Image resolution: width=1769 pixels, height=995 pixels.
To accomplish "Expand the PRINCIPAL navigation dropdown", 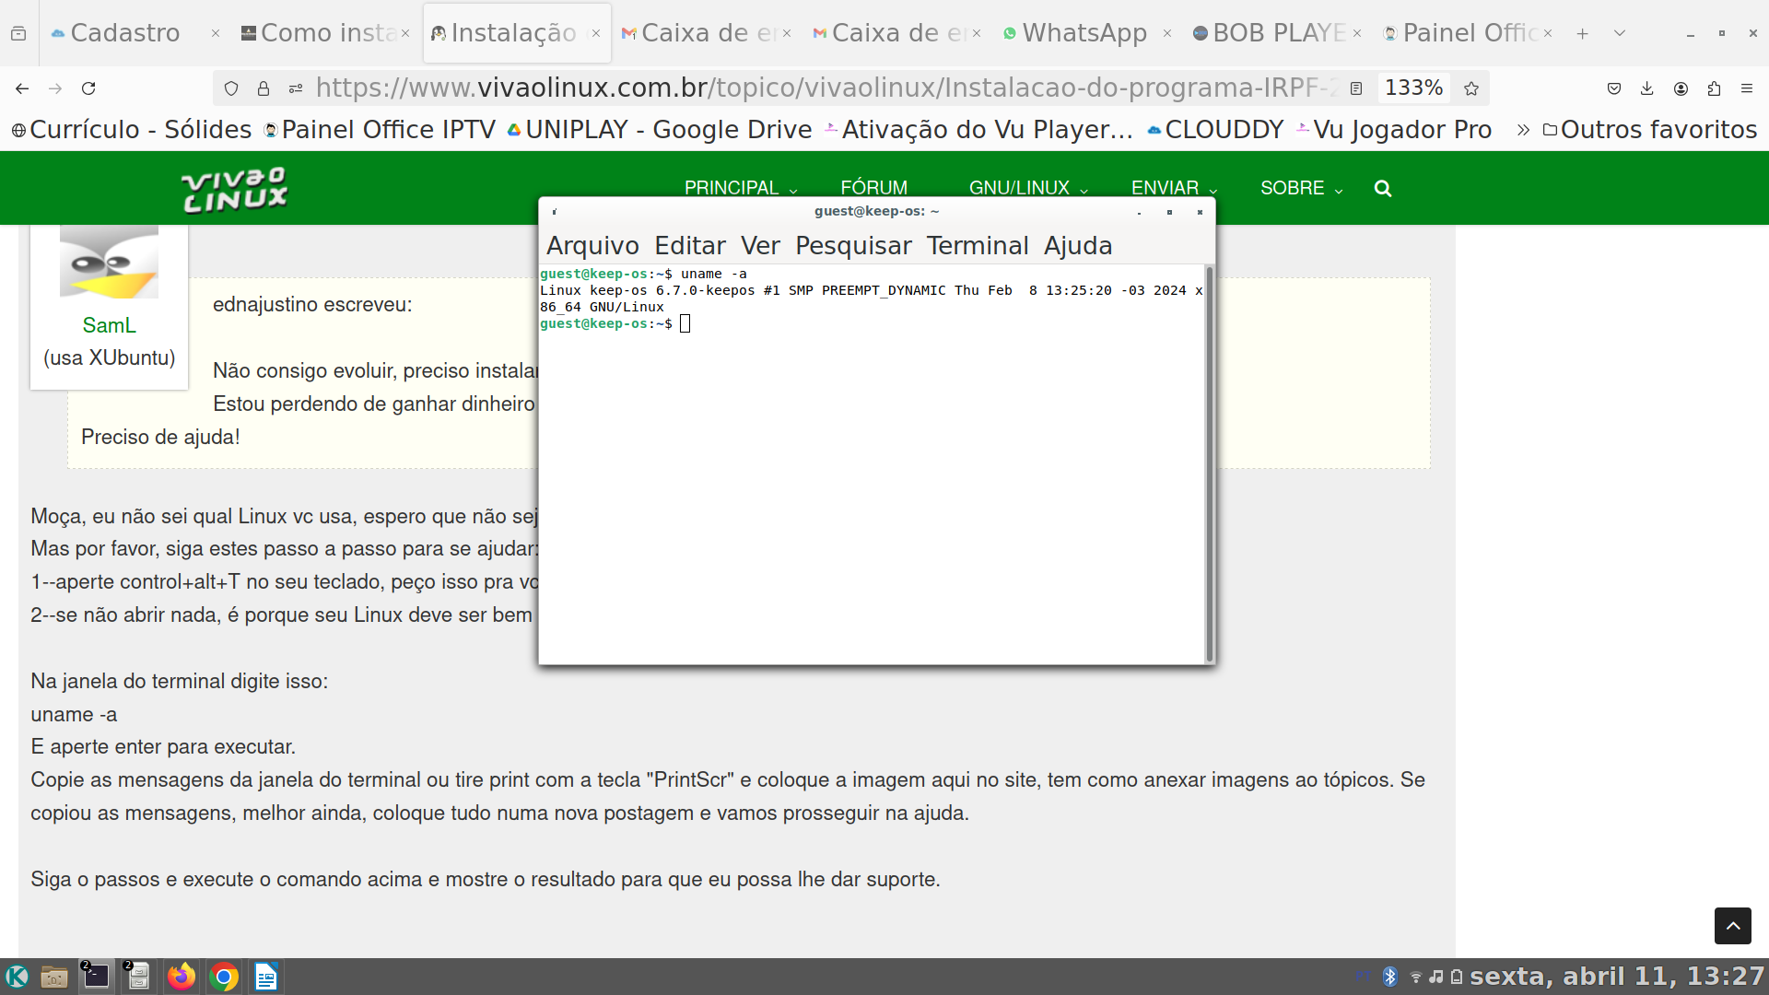I will [740, 188].
